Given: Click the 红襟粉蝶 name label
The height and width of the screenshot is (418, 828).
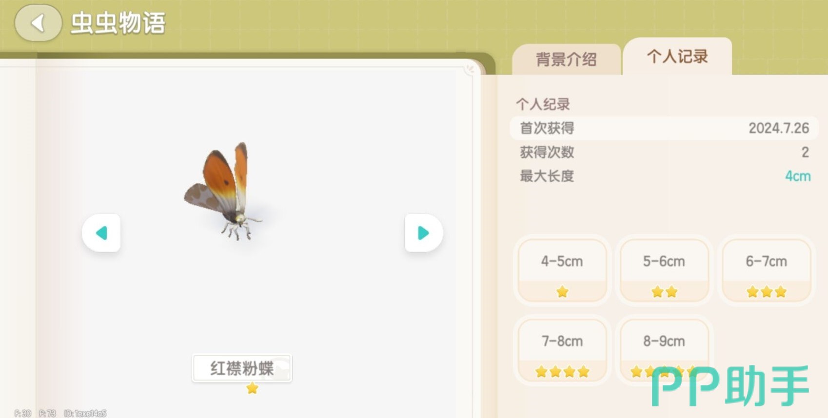Looking at the screenshot, I should (242, 368).
